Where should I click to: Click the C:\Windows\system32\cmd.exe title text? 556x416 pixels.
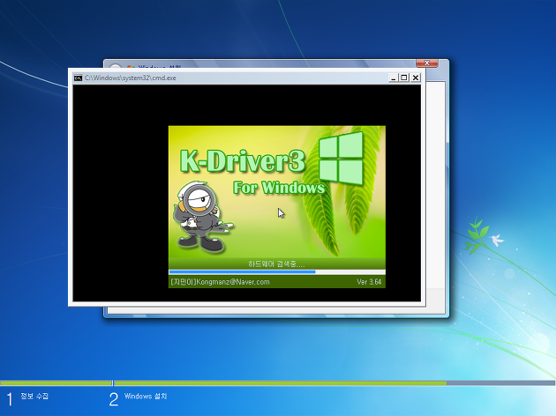130,78
